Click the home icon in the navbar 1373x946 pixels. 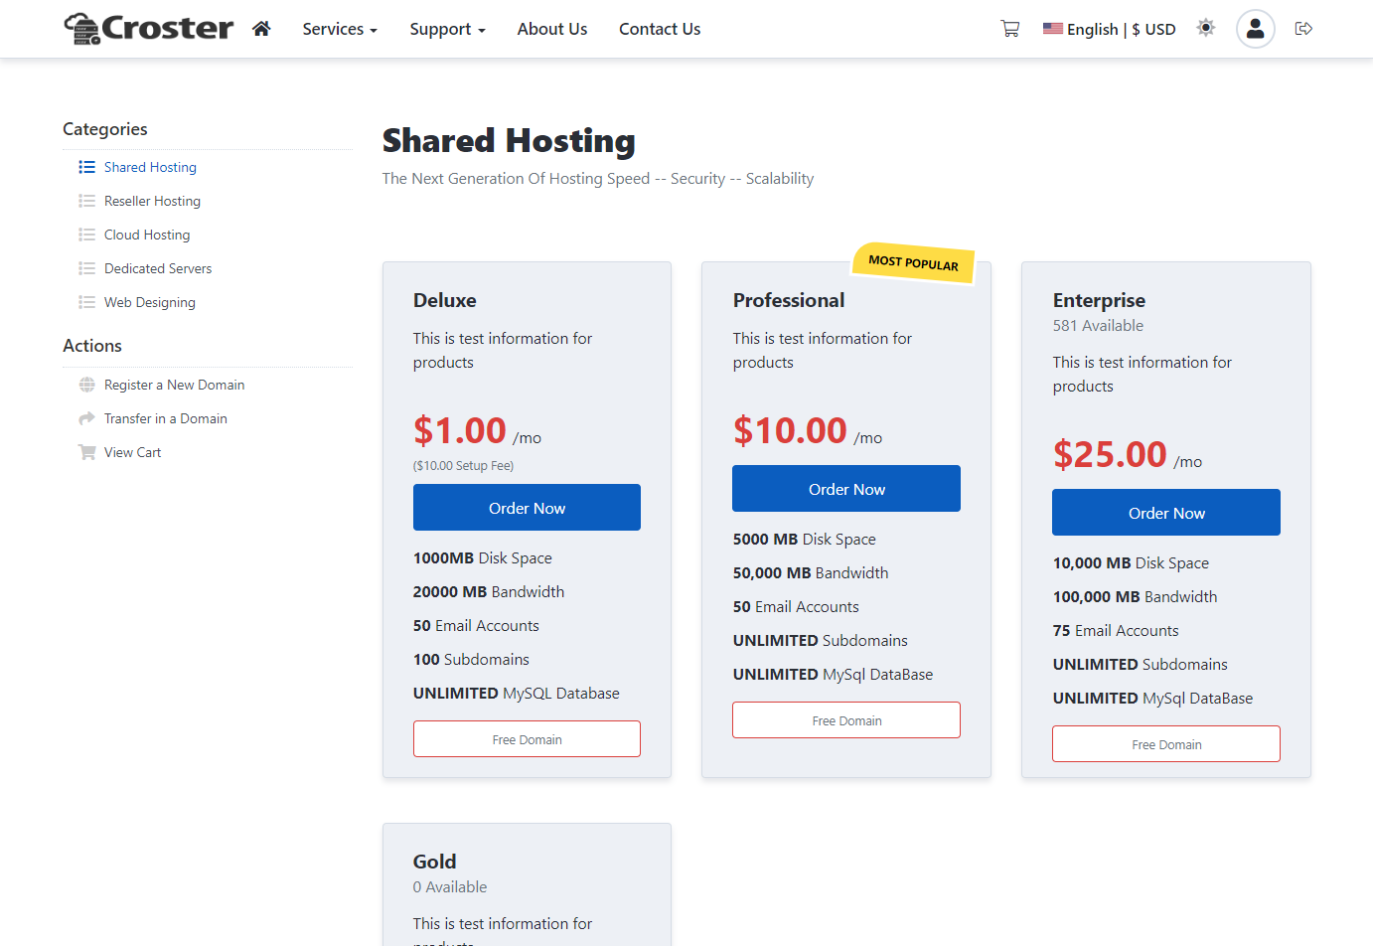[x=261, y=29]
